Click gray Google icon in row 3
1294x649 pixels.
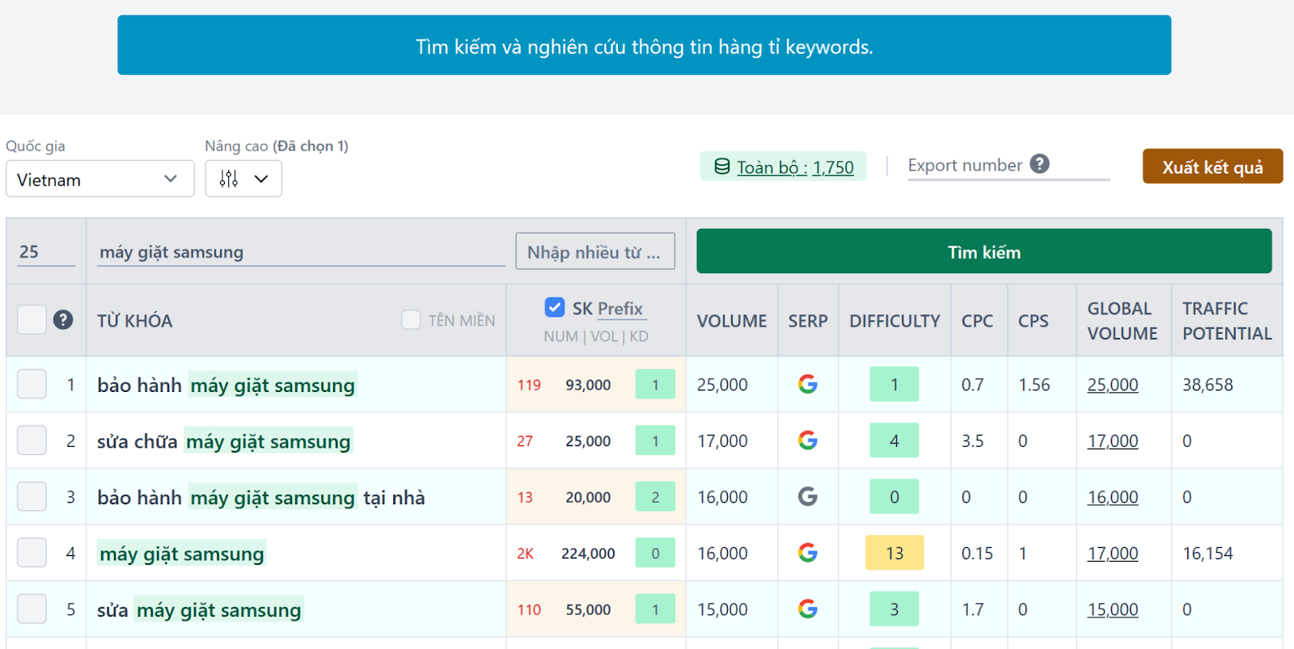pos(807,496)
